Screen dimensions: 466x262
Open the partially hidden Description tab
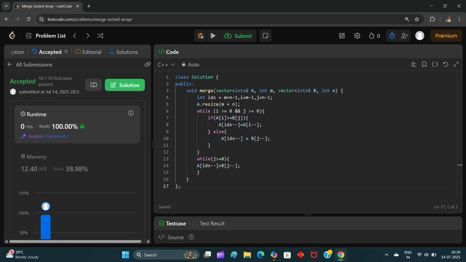click(16, 52)
